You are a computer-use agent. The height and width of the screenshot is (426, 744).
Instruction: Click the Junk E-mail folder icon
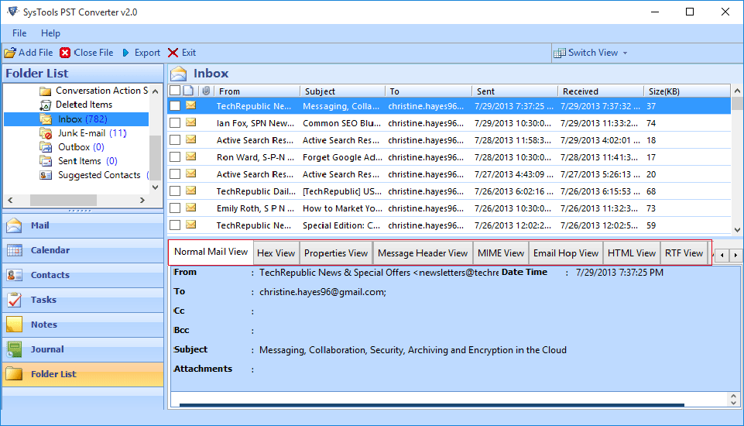click(46, 133)
